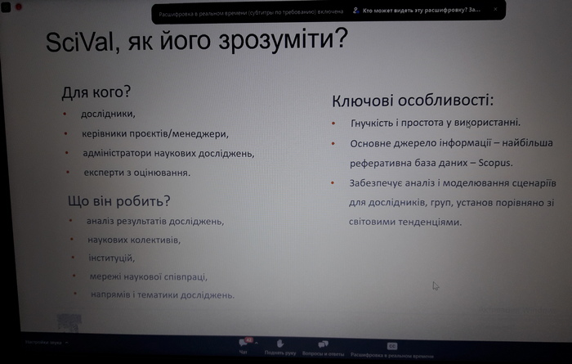Click the 'Ключові особливості:' heading
Image resolution: width=572 pixels, height=364 pixels.
(x=412, y=101)
